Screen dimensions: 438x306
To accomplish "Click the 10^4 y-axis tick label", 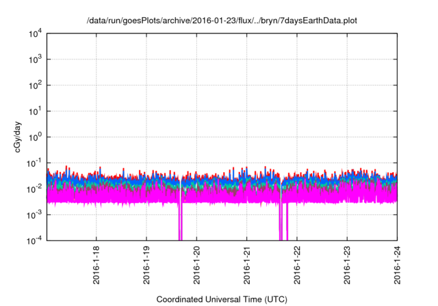I will tap(35, 34).
